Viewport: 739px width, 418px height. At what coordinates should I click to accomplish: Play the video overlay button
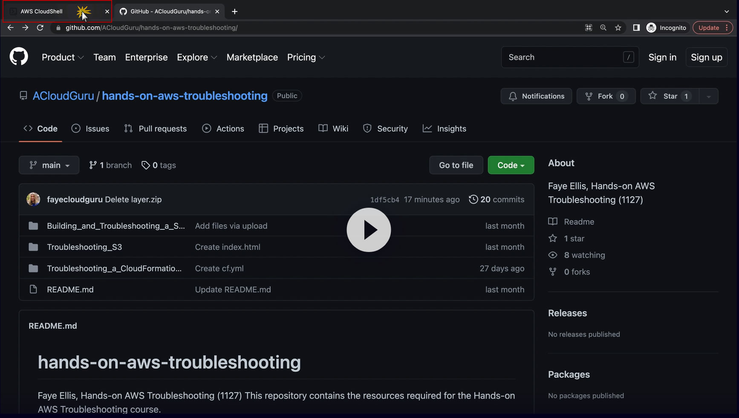tap(369, 230)
